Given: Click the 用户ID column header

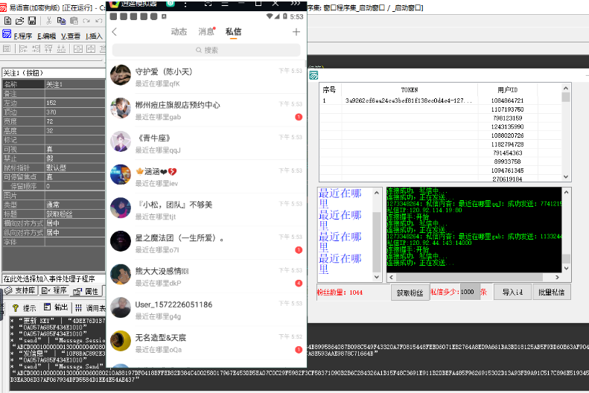Looking at the screenshot, I should click(508, 90).
